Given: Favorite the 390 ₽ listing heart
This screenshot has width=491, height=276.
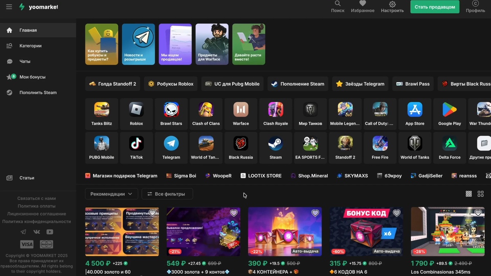Looking at the screenshot, I should [315, 213].
